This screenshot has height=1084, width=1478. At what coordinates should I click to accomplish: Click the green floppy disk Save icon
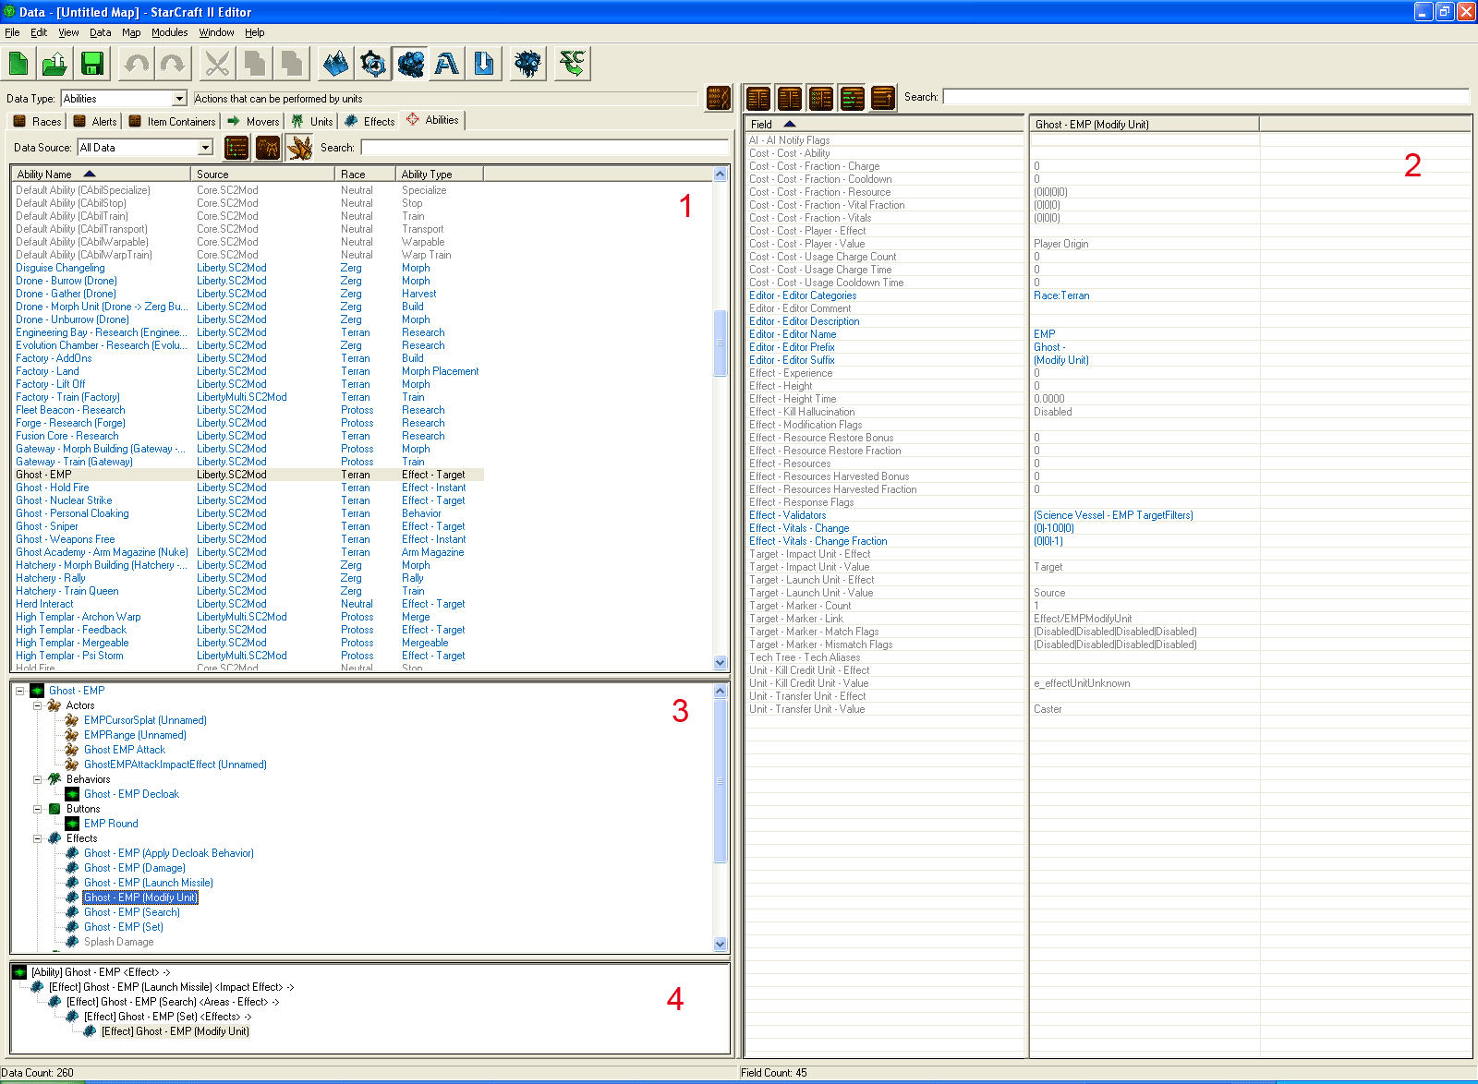tap(91, 64)
